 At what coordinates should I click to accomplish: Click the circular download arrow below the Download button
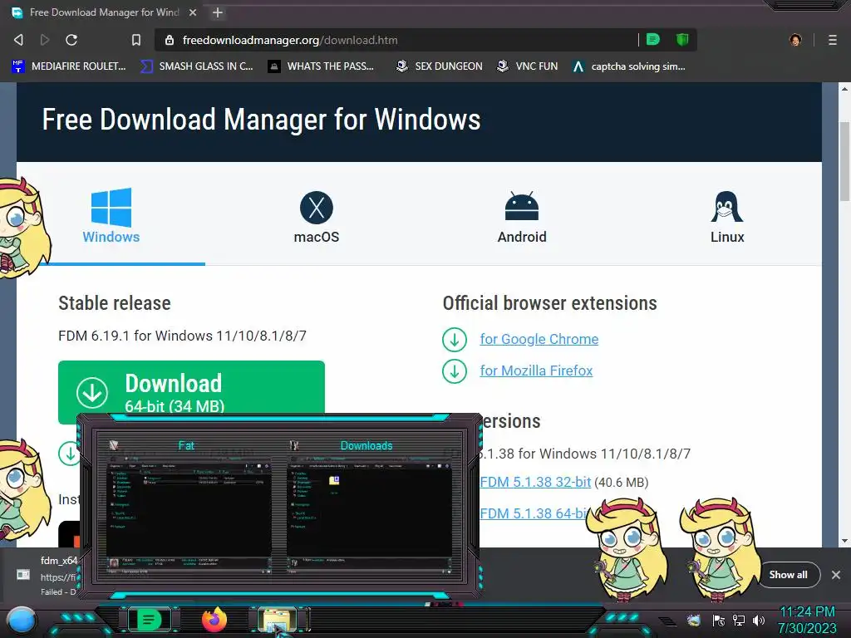coord(70,454)
